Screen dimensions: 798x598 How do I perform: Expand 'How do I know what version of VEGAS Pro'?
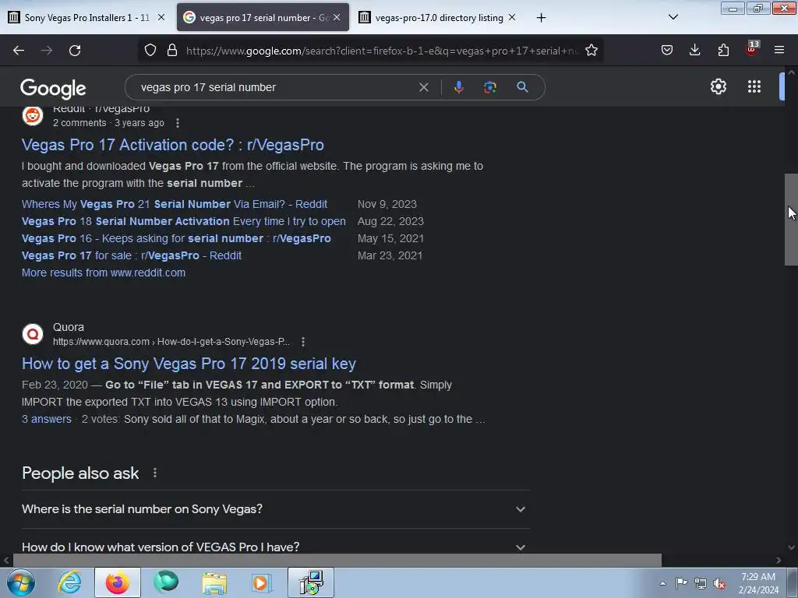[x=275, y=547]
